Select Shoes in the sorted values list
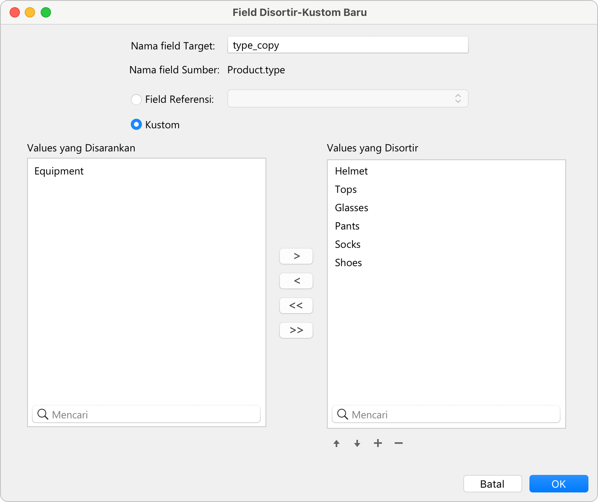 348,263
